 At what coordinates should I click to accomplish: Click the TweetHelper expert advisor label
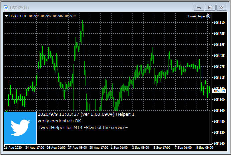point(197,16)
